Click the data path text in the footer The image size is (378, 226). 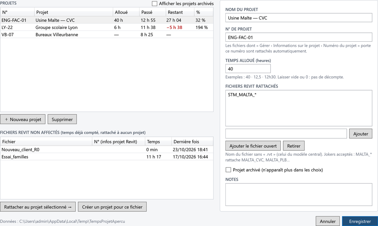tap(63, 221)
